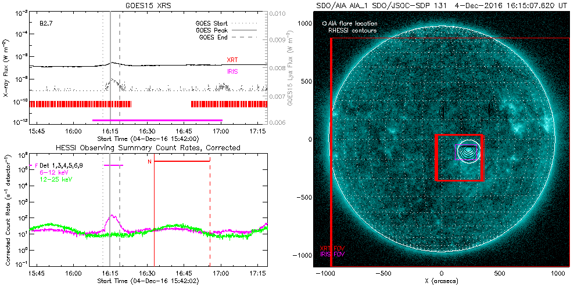Image resolution: width=581 pixels, height=290 pixels.
Task: Click the red horizontal line right of the N marker
Action: pyautogui.click(x=182, y=161)
